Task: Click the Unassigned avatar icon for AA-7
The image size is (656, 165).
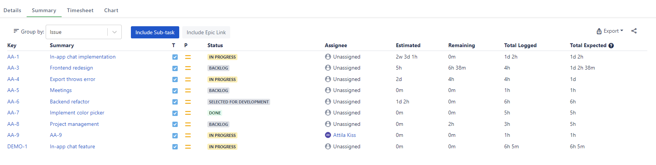Action: pos(328,113)
